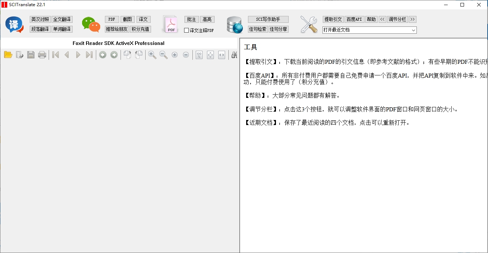Click the 提取引文 button
Screen dimensions: 488x253
[333, 19]
